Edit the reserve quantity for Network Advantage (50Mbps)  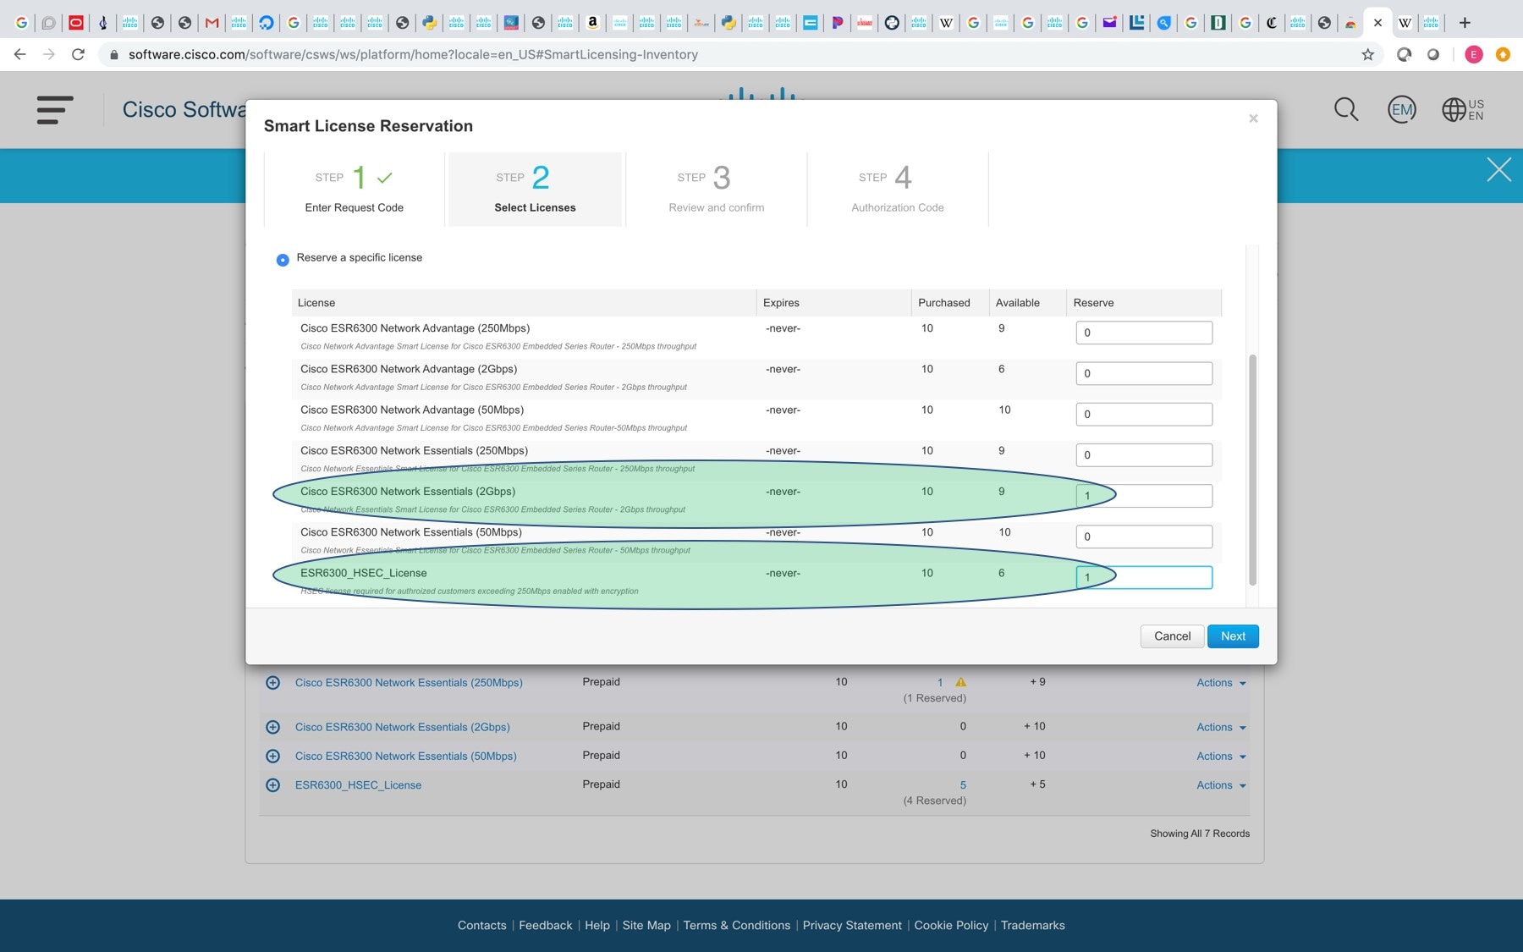pyautogui.click(x=1144, y=414)
